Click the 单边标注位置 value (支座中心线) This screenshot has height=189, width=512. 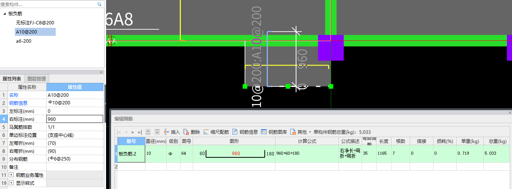[75, 135]
